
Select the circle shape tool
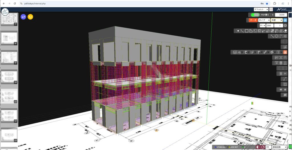pyautogui.click(x=277, y=36)
